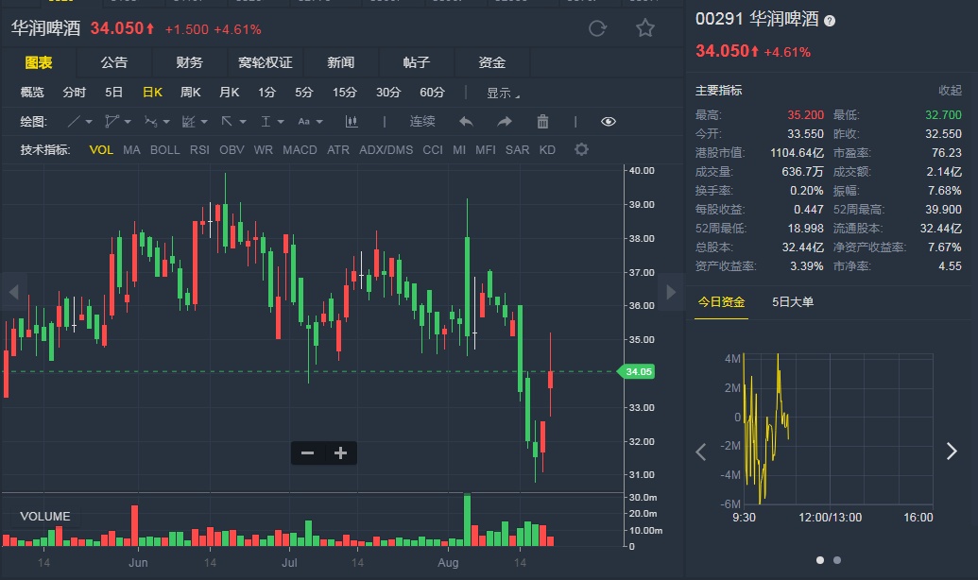Switch chart to 5日 view
The height and width of the screenshot is (580, 978).
point(113,93)
